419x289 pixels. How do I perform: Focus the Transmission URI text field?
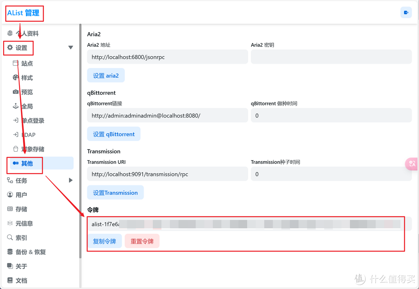pyautogui.click(x=167, y=174)
